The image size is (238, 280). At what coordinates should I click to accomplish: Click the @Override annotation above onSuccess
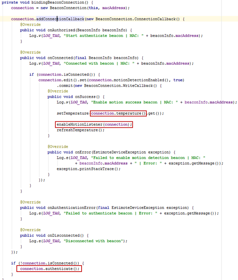[58, 91]
